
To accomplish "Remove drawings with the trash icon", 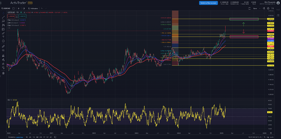I will point(3,73).
